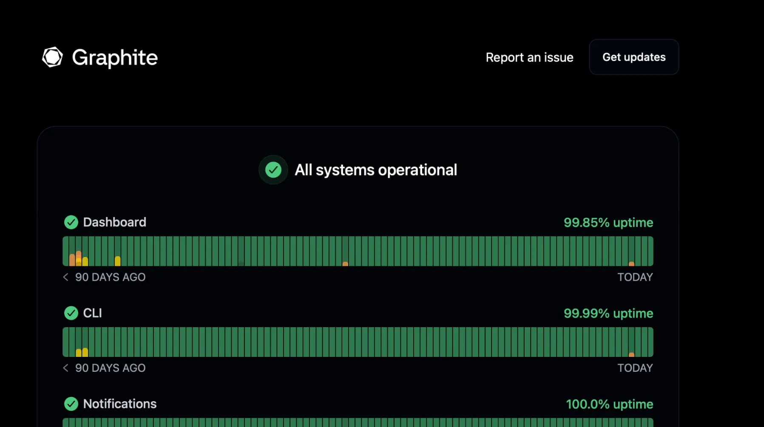This screenshot has height=427, width=764.
Task: Select isolated yellow incident bar in Dashboard timeline
Action: click(x=117, y=261)
